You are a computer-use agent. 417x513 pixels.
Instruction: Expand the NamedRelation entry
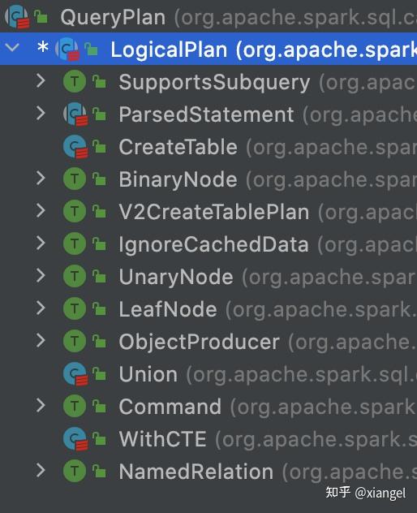41,471
